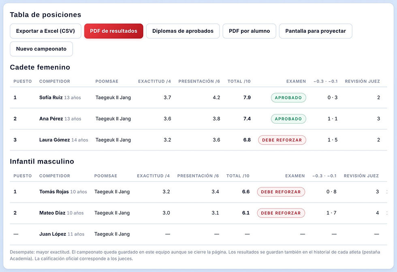The width and height of the screenshot is (397, 272).
Task: Select competitor Ana Pérez
Action: 51,119
